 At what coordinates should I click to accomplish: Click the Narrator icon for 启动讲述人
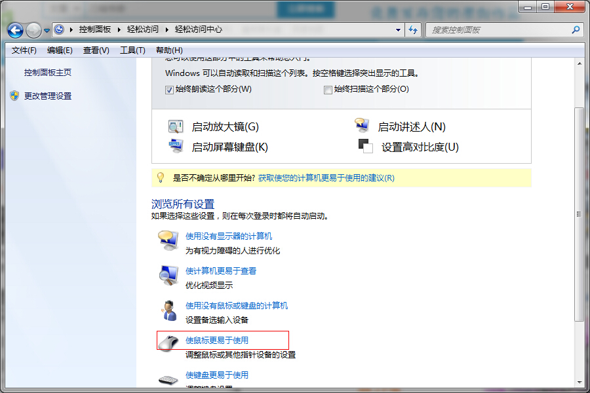click(x=363, y=124)
